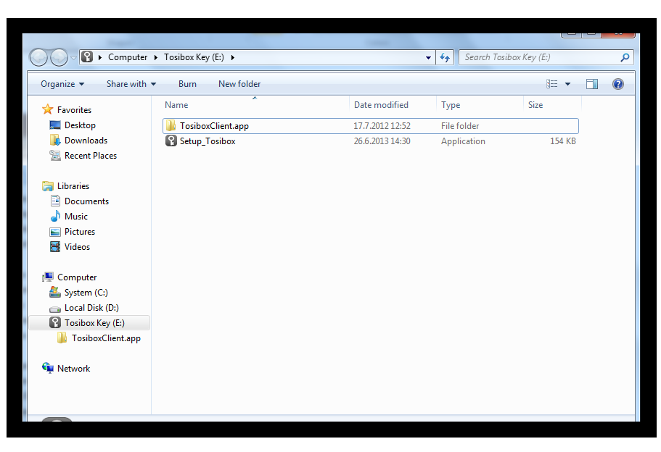This screenshot has width=661, height=452.
Task: Open the System (C:) drive
Action: [x=86, y=293]
